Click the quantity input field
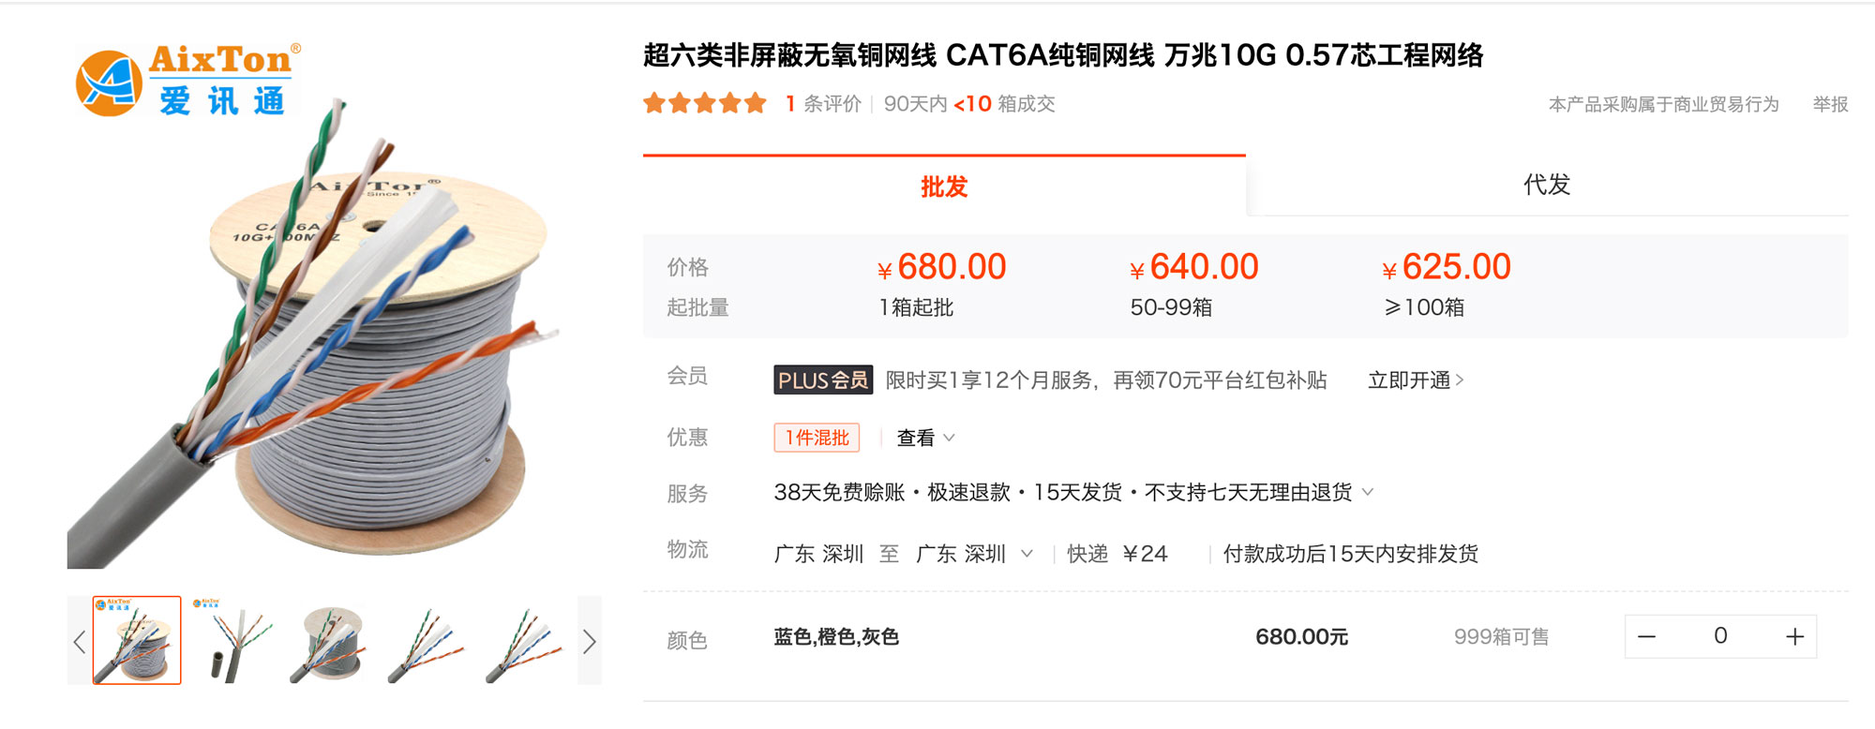Viewport: 1875px width, 729px height. coord(1719,637)
